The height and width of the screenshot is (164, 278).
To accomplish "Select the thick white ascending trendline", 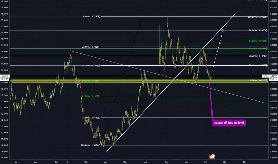I will [x=171, y=82].
